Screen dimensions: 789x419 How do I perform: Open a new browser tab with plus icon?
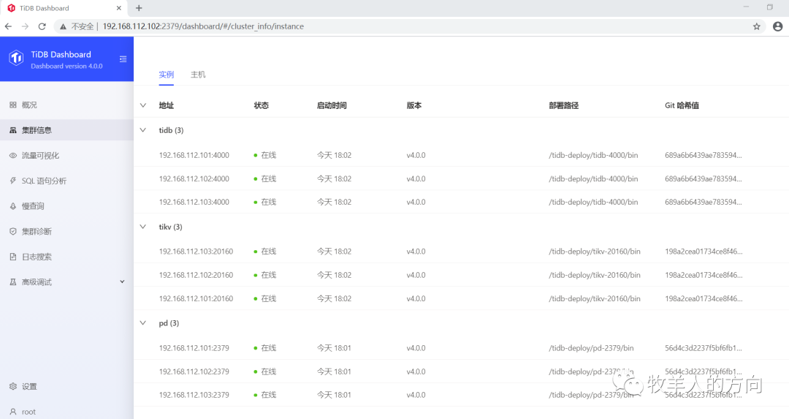[x=139, y=8]
